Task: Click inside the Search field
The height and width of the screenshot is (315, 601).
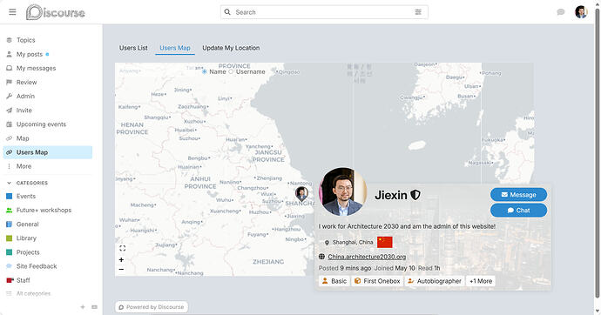Action: coord(324,12)
